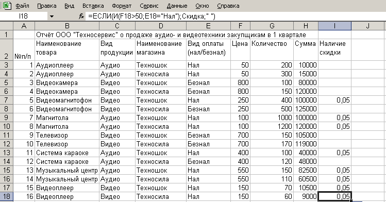
Task: Open the Формат menu
Action: pos(122,6)
